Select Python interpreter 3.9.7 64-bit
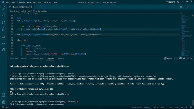 coord(179,107)
